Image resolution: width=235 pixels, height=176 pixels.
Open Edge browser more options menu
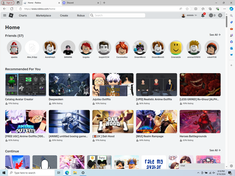click(x=225, y=9)
